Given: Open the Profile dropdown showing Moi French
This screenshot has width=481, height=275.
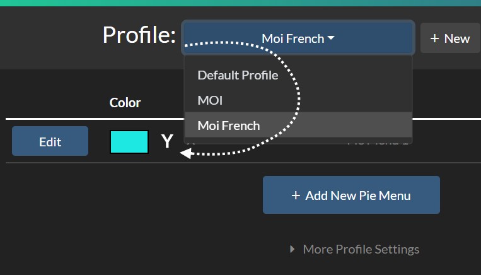Looking at the screenshot, I should tap(298, 38).
